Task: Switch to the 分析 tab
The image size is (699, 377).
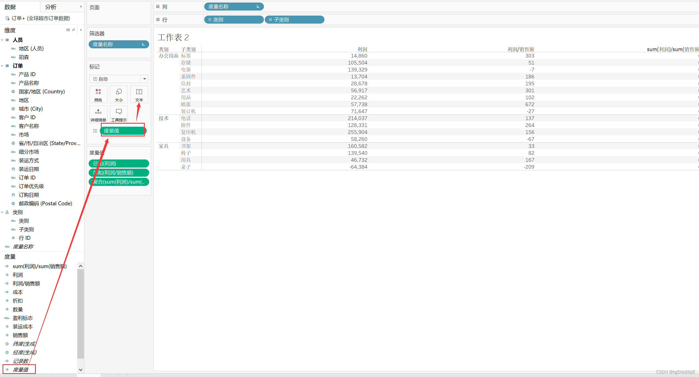Action: [51, 7]
